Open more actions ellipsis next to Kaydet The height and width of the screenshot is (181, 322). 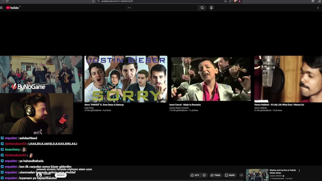coord(241,175)
